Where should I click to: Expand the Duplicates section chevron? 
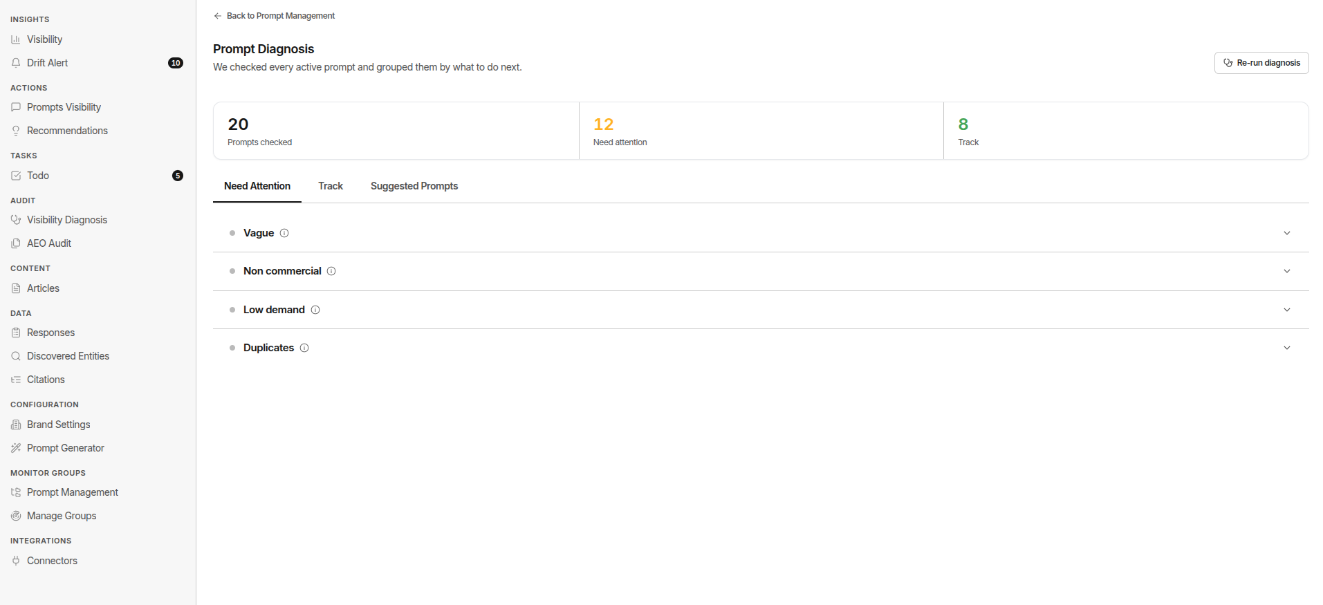1287,348
